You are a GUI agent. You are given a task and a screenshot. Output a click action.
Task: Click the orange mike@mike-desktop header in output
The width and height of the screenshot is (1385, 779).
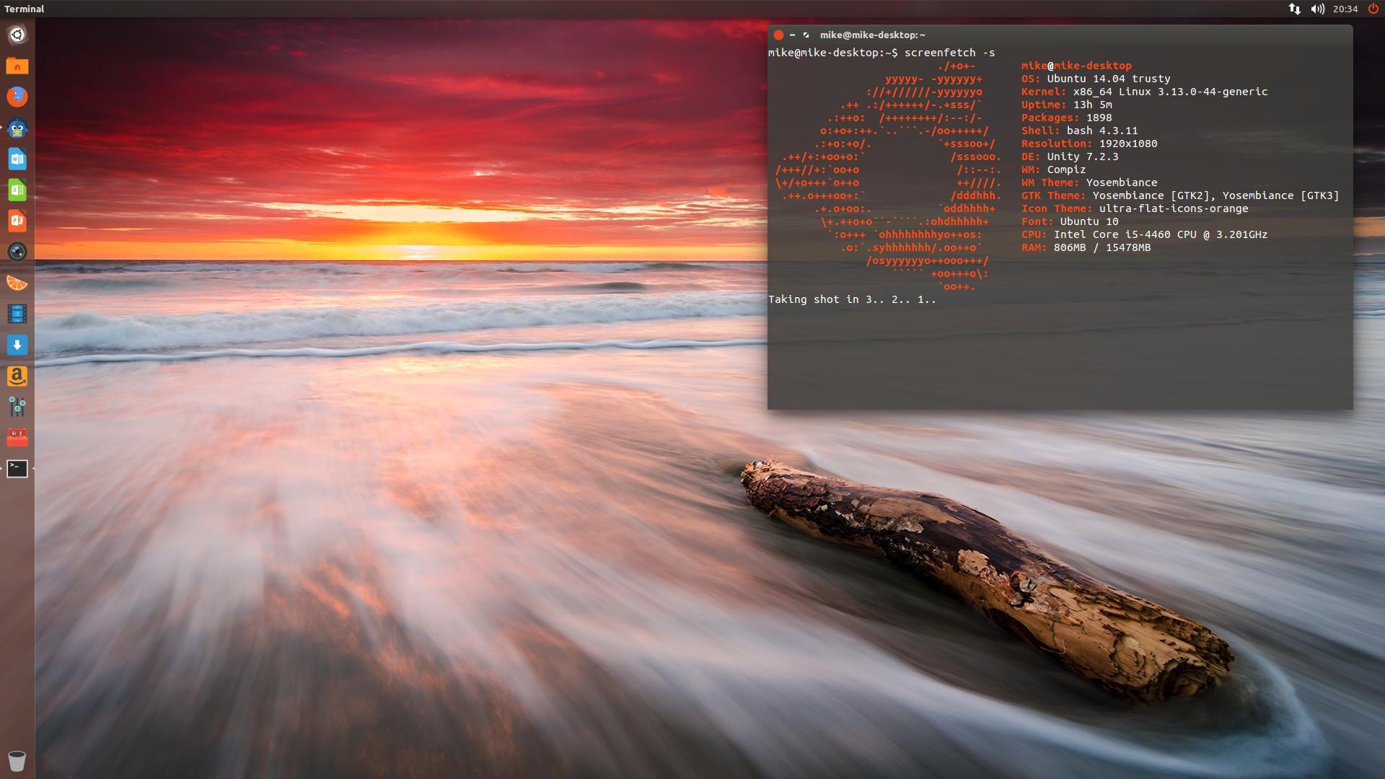[1076, 66]
